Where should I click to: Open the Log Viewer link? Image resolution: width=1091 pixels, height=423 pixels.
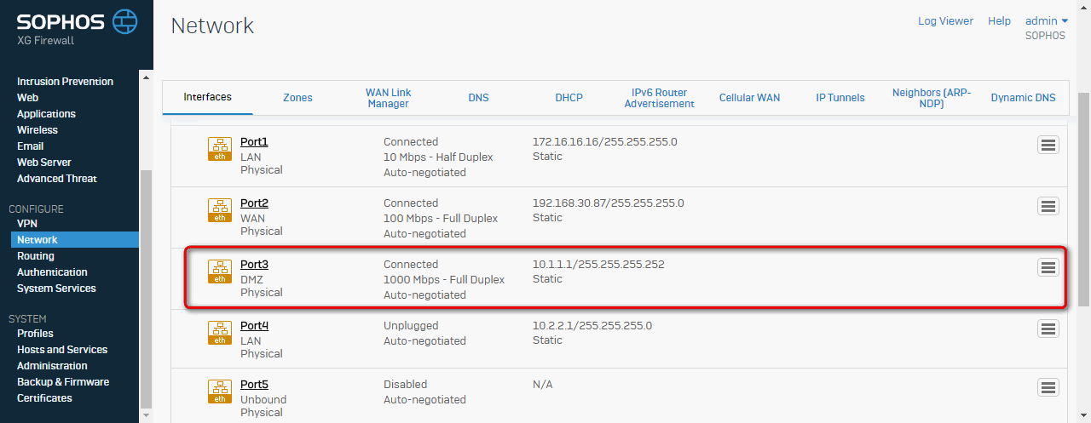[x=945, y=21]
